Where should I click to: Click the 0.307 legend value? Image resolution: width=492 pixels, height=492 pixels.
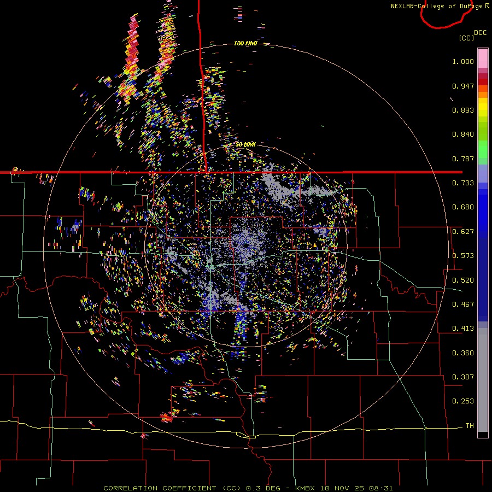tap(463, 377)
